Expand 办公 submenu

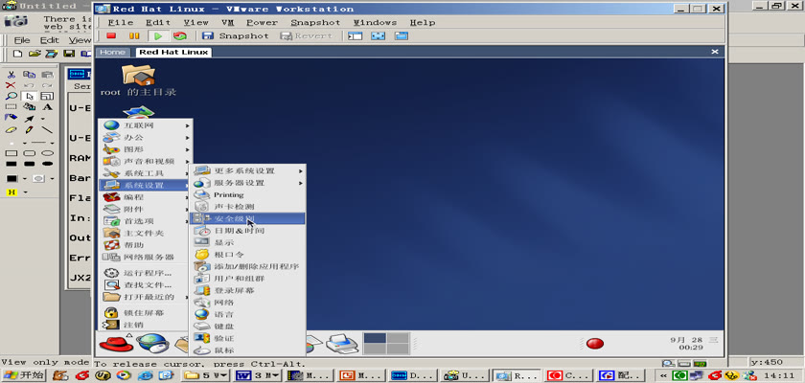[146, 138]
